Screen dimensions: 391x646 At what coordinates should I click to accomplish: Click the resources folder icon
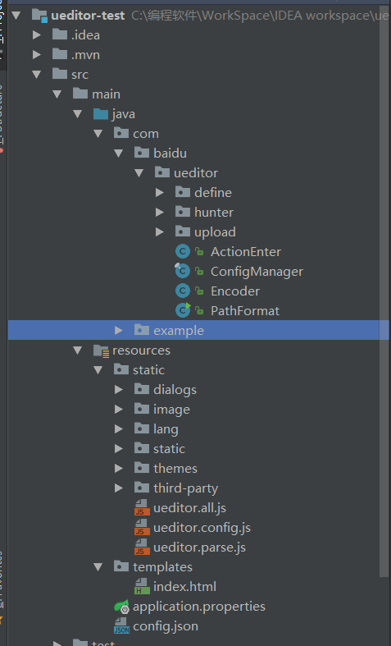point(101,350)
